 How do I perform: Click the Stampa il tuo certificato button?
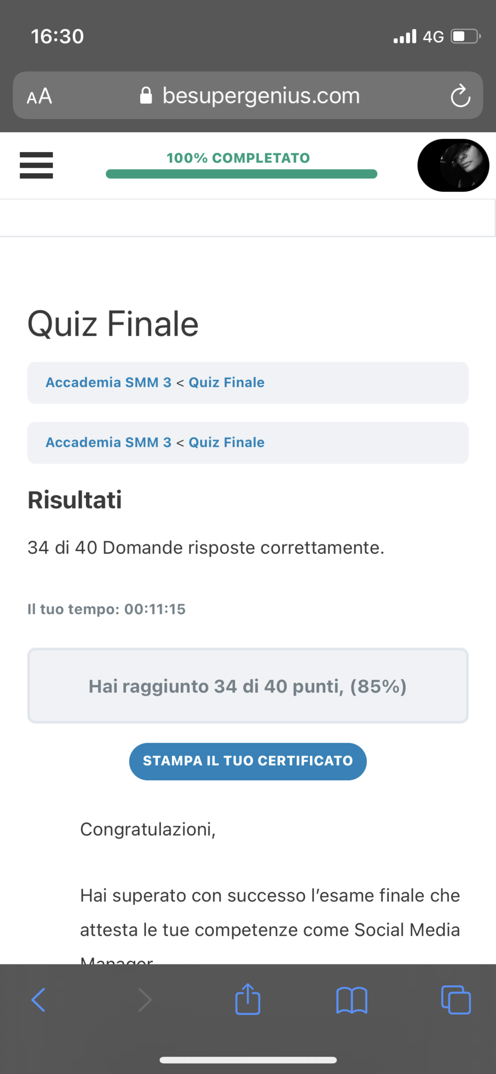248,761
